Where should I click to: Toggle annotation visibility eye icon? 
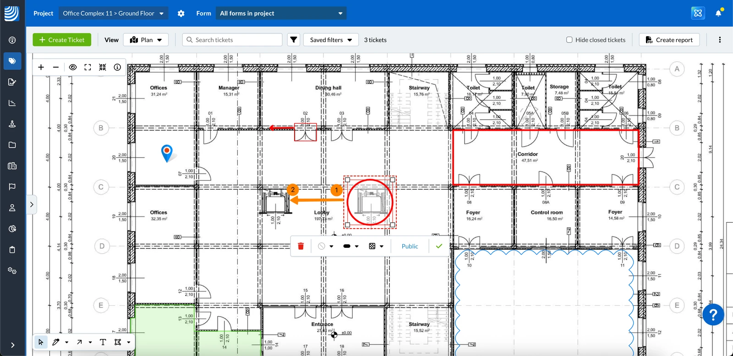pos(73,67)
